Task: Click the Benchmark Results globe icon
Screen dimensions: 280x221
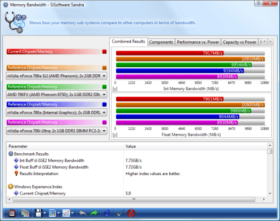Action: [11, 154]
